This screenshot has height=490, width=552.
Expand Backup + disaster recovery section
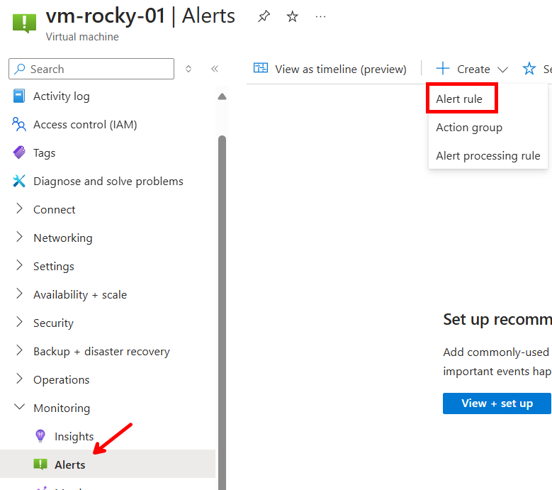click(x=19, y=350)
